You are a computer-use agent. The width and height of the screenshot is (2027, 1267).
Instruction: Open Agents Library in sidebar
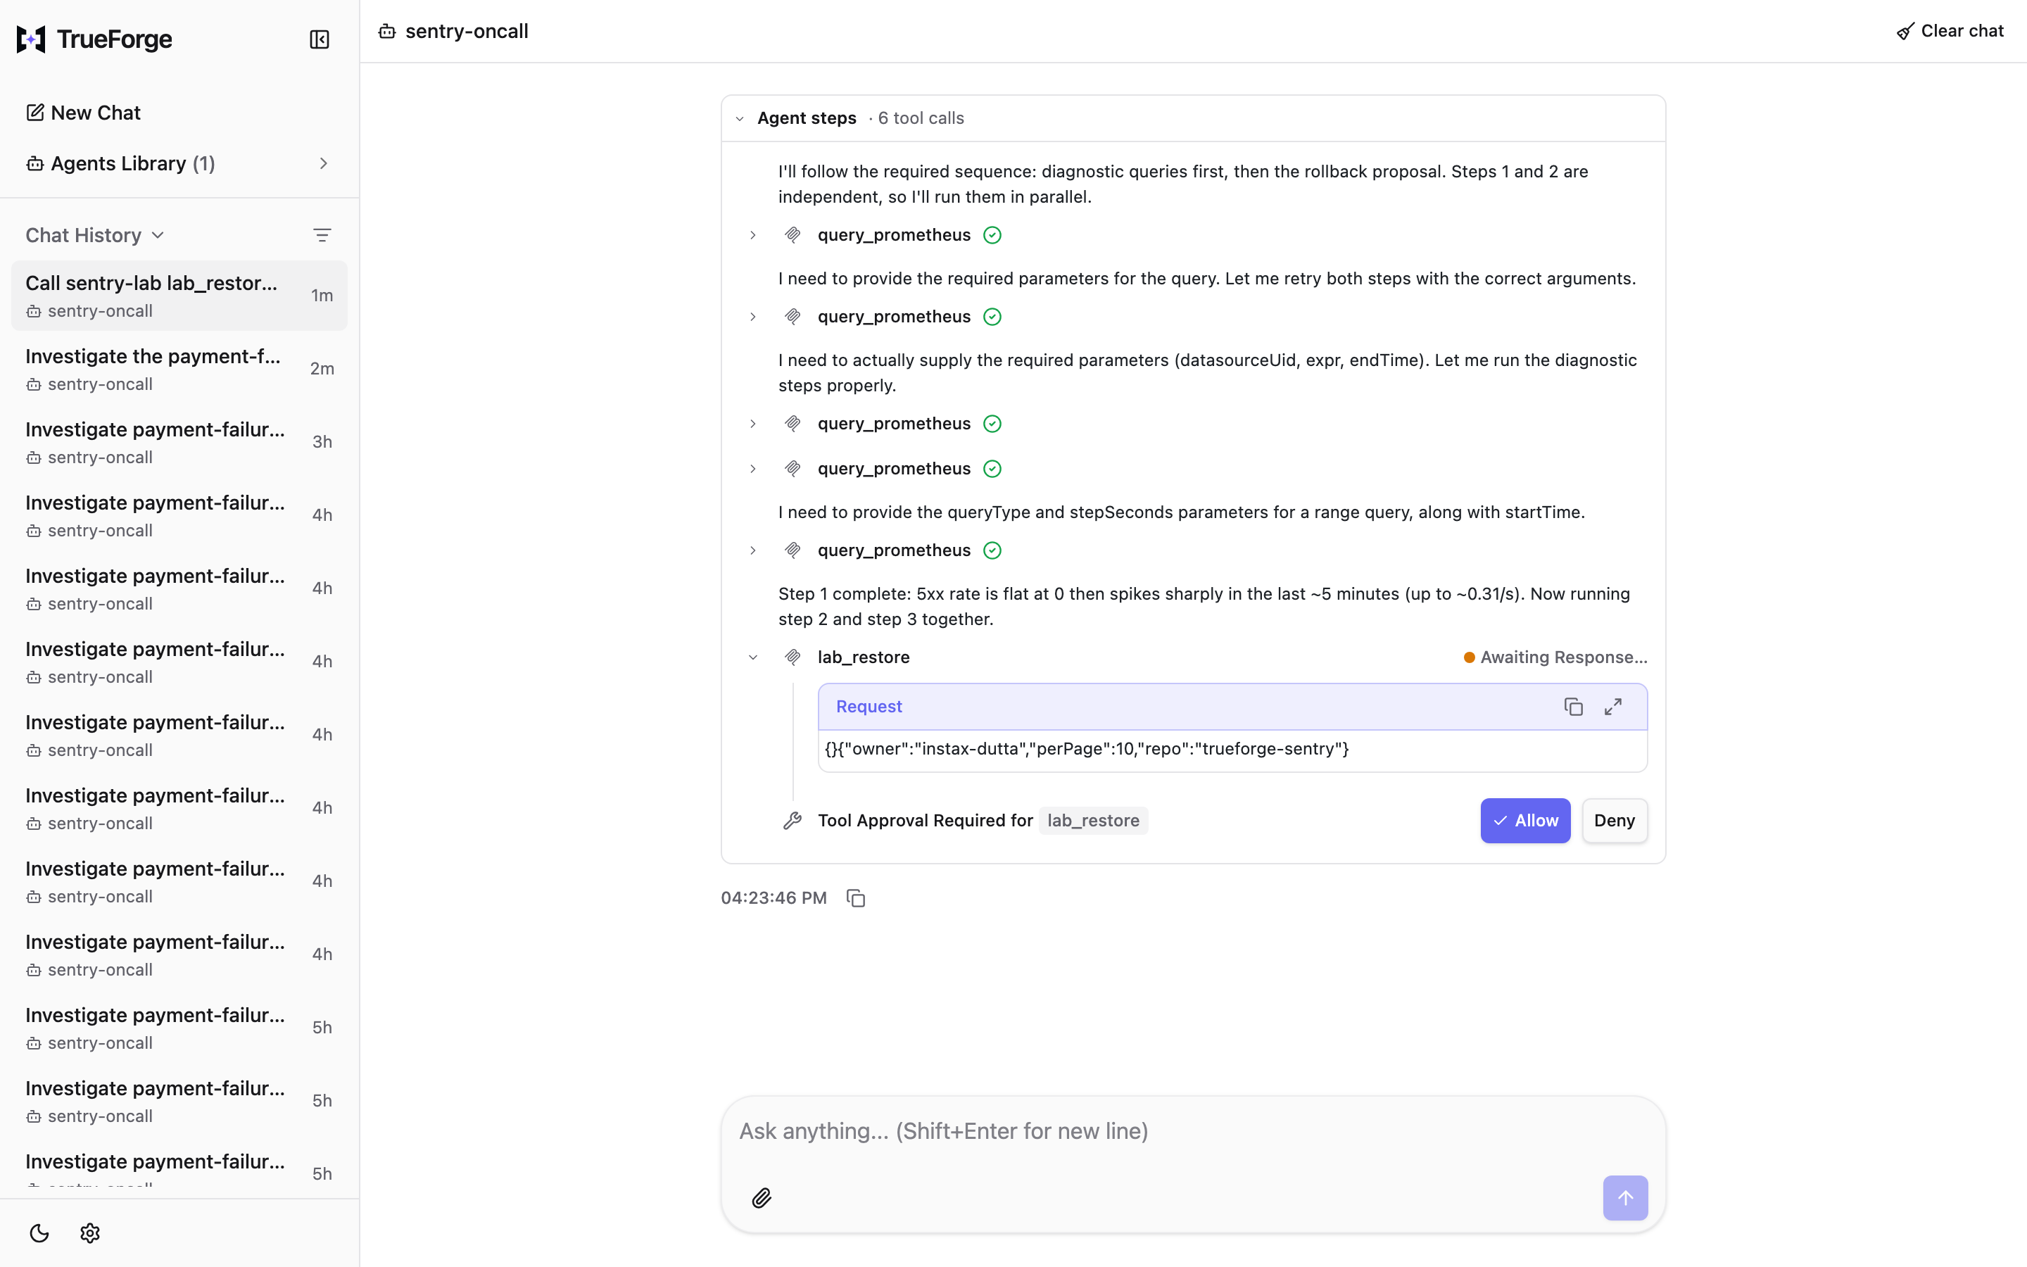point(179,163)
